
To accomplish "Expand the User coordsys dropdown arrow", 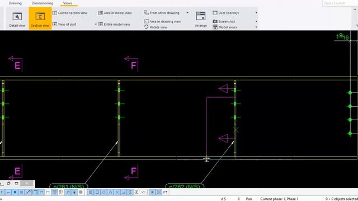I will pyautogui.click(x=256, y=13).
